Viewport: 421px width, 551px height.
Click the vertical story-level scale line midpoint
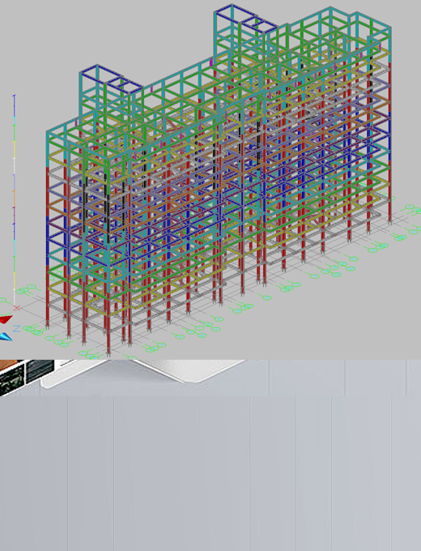tap(14, 200)
